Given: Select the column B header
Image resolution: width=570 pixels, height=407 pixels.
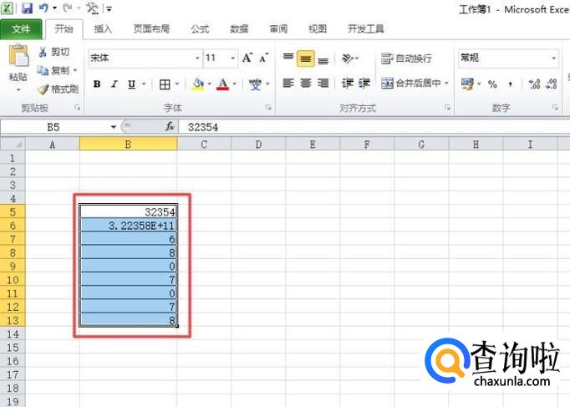Looking at the screenshot, I should pyautogui.click(x=129, y=145).
